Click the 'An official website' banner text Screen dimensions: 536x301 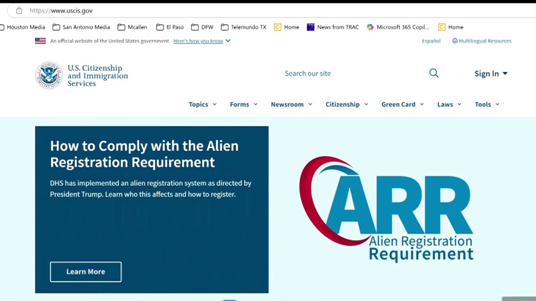coord(109,41)
